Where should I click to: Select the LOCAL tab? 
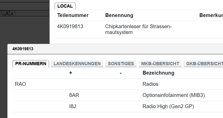[x=65, y=6]
